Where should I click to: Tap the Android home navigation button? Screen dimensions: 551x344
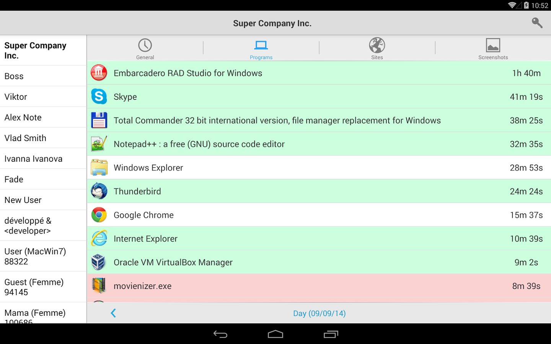coord(275,334)
